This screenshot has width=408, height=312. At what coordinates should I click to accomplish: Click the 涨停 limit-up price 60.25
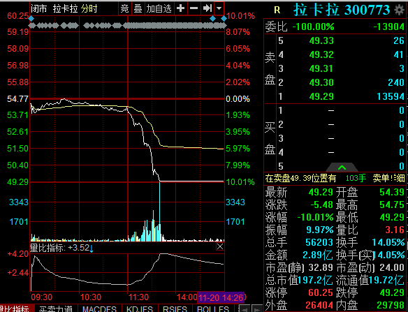click(x=321, y=292)
